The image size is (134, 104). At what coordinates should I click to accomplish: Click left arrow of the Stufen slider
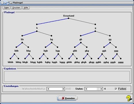coord(86,89)
